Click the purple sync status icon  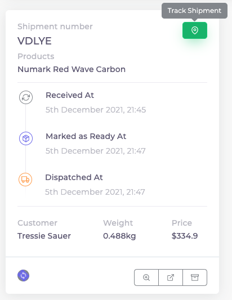click(x=23, y=275)
